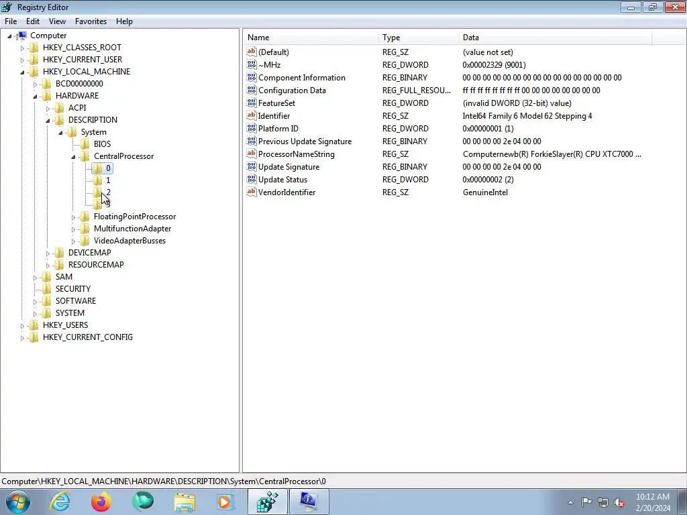Open the View menu
Screen dimensions: 687x515
57,21
